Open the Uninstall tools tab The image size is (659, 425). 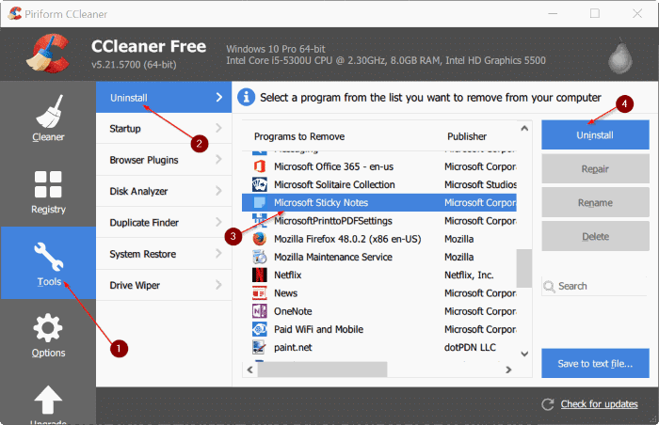[164, 98]
